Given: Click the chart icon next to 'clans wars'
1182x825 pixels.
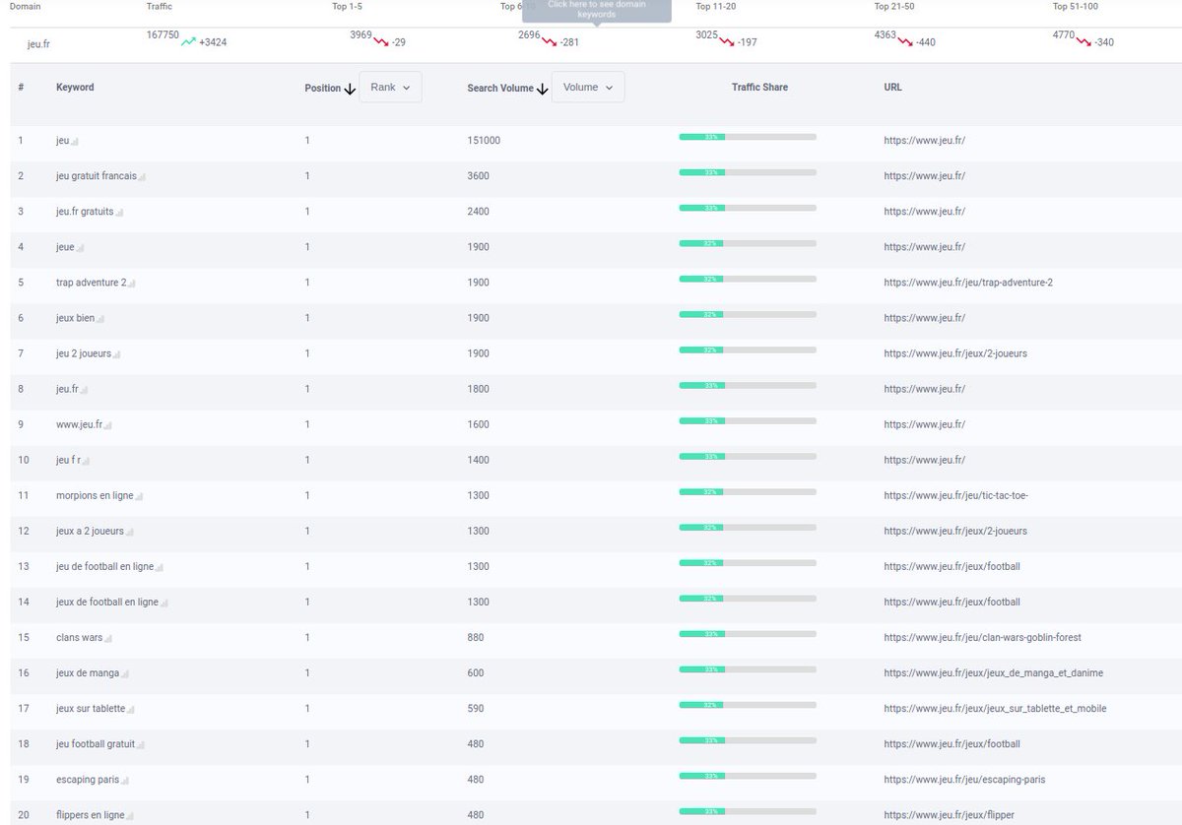Looking at the screenshot, I should (x=109, y=639).
